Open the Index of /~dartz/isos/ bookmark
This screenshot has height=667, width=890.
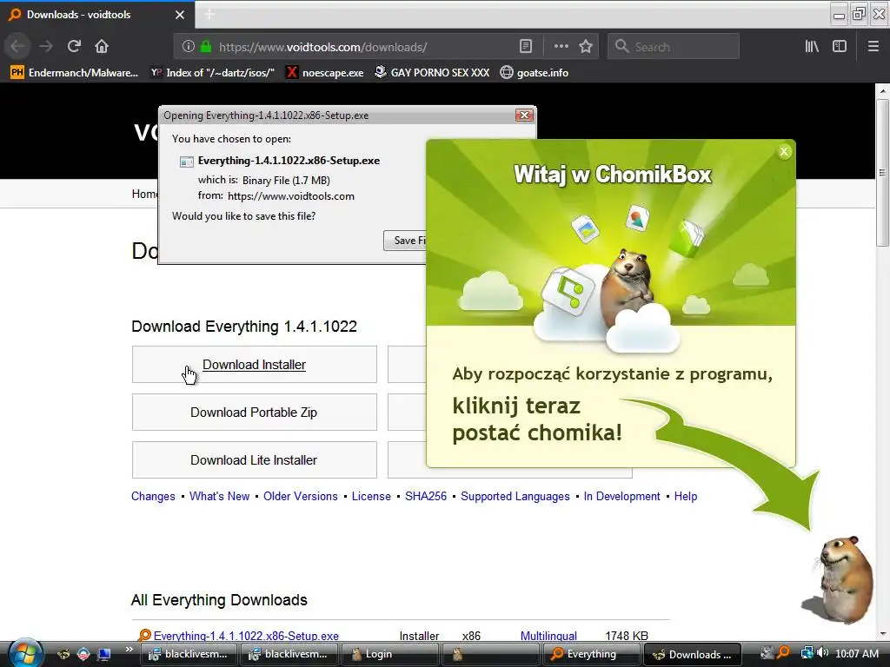212,73
